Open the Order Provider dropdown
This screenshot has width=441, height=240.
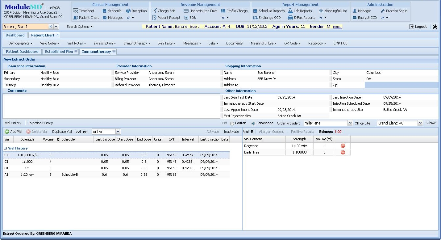tap(349, 123)
